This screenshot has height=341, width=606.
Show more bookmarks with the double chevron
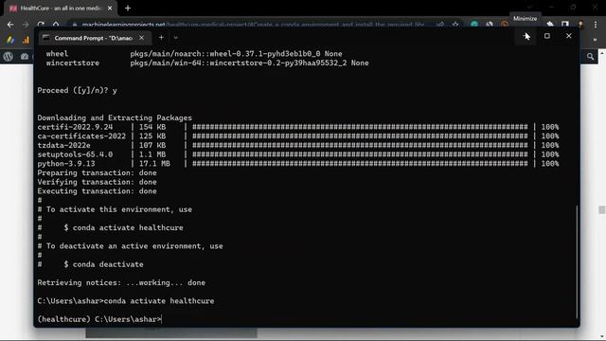595,40
